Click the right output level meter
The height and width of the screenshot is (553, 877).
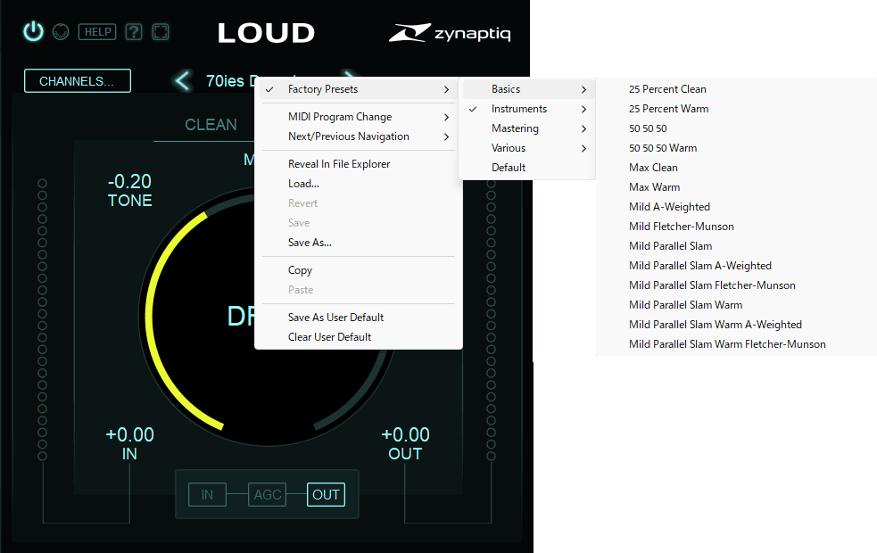click(491, 319)
